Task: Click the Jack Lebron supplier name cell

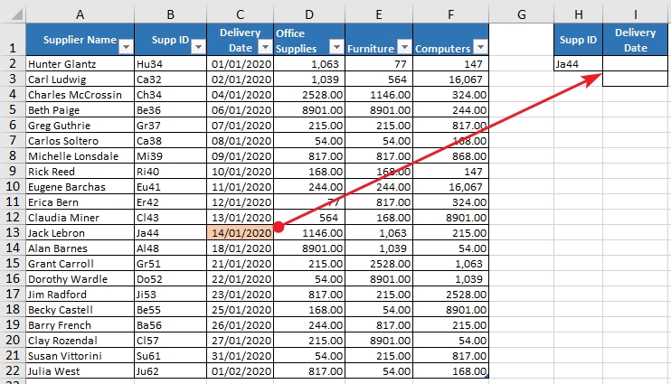Action: click(x=80, y=233)
